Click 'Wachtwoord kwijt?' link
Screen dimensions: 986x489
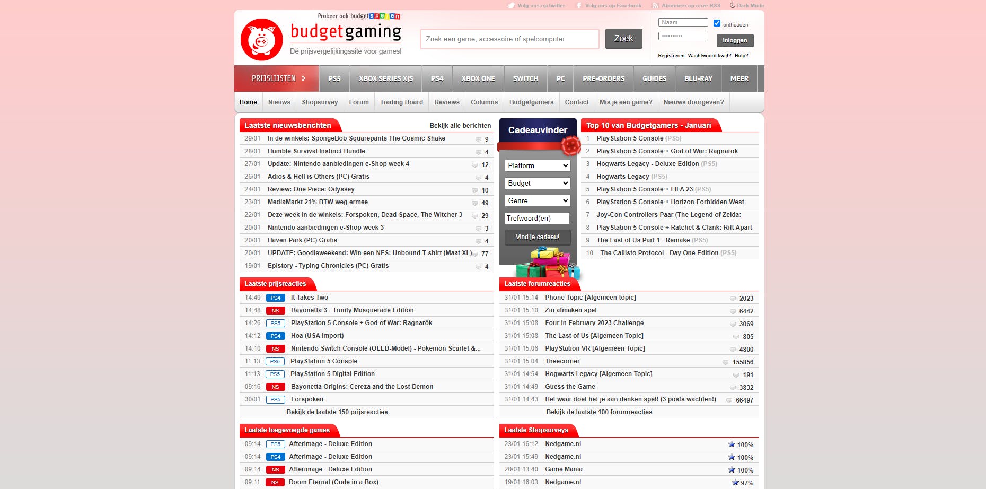pos(709,56)
